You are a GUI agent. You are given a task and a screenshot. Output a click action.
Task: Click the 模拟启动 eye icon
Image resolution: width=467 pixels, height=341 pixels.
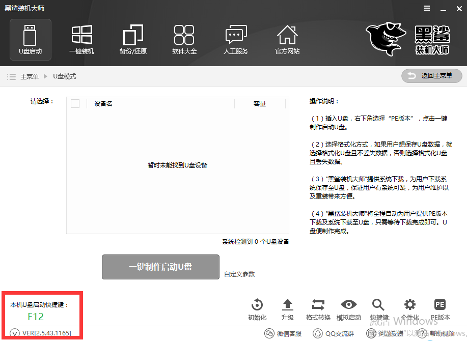[x=349, y=304]
